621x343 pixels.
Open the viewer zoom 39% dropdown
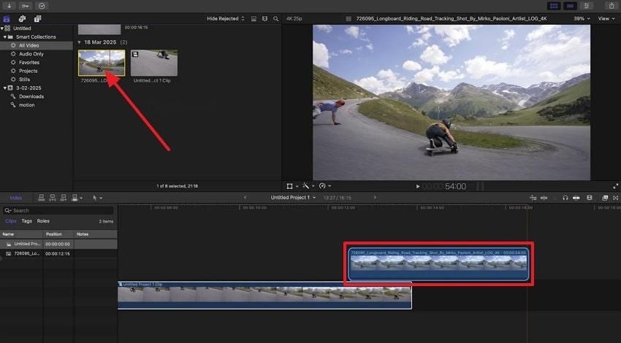coord(582,18)
